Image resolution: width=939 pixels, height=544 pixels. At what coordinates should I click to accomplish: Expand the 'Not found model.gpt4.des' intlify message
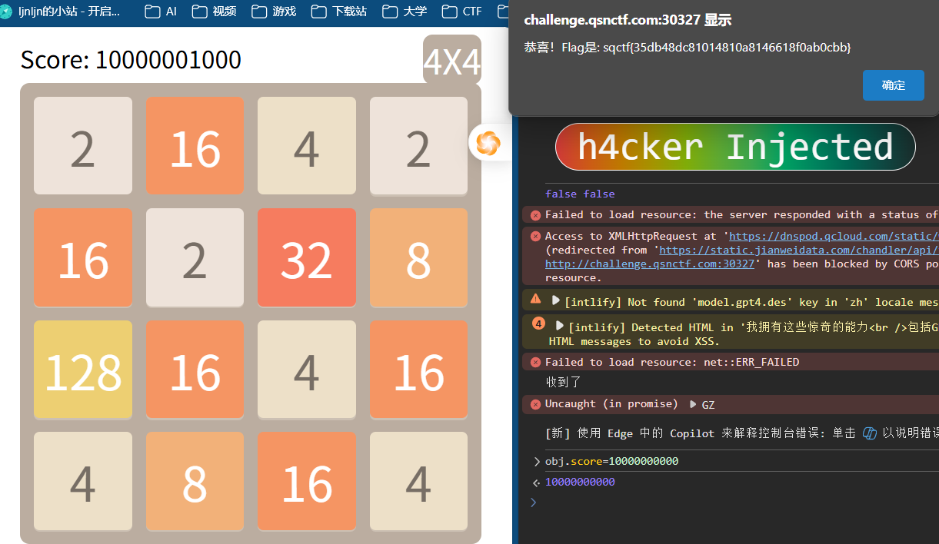coord(556,300)
